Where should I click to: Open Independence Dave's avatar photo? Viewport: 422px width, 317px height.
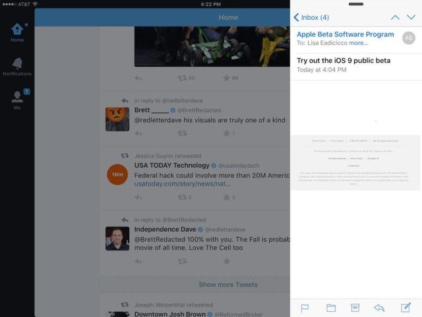click(x=117, y=238)
